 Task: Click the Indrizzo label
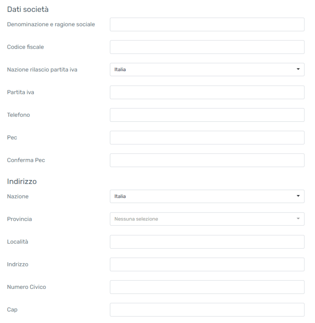(18, 264)
